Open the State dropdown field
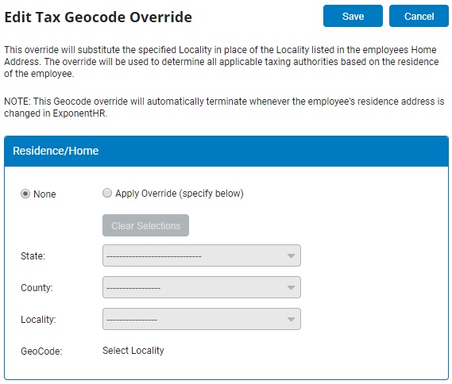Image resolution: width=452 pixels, height=384 pixels. tap(202, 255)
